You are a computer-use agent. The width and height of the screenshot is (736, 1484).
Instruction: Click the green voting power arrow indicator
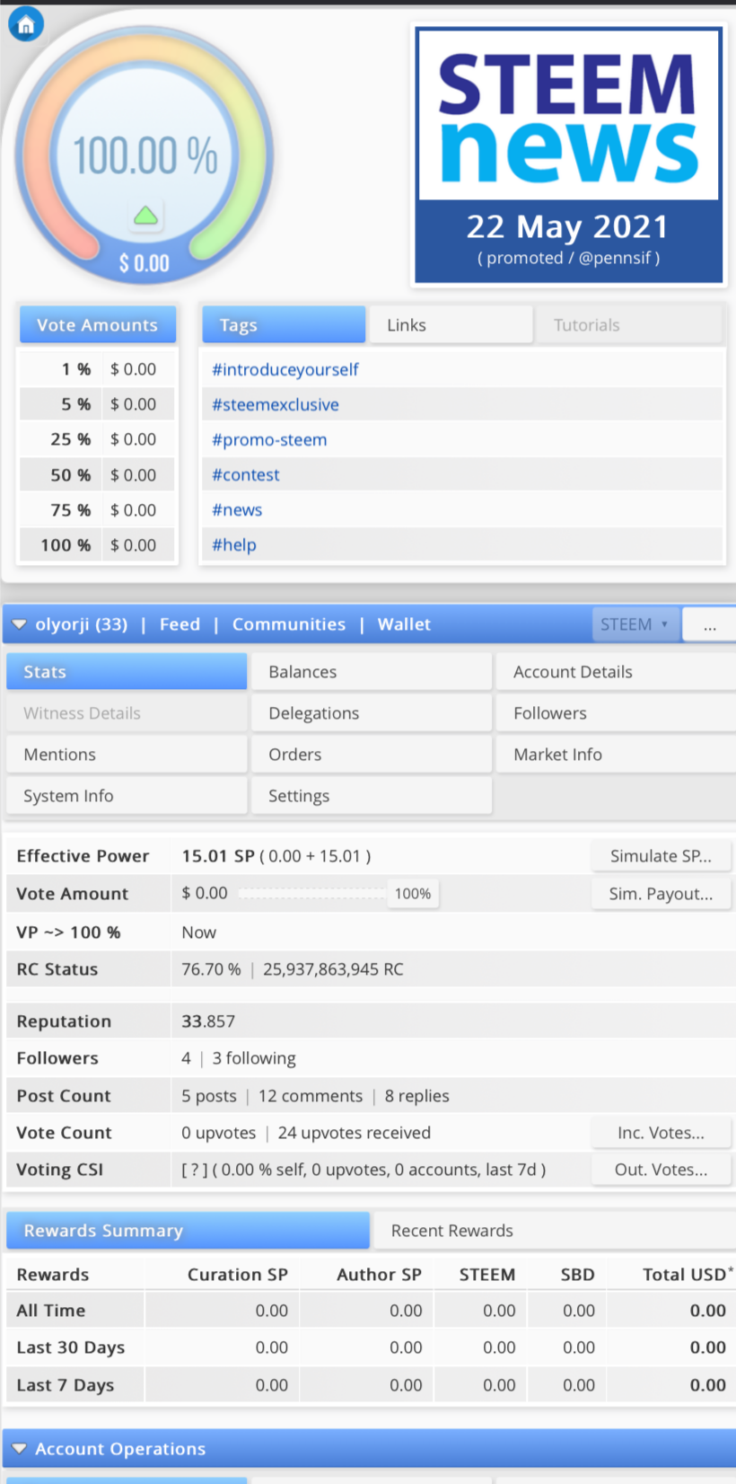(145, 216)
